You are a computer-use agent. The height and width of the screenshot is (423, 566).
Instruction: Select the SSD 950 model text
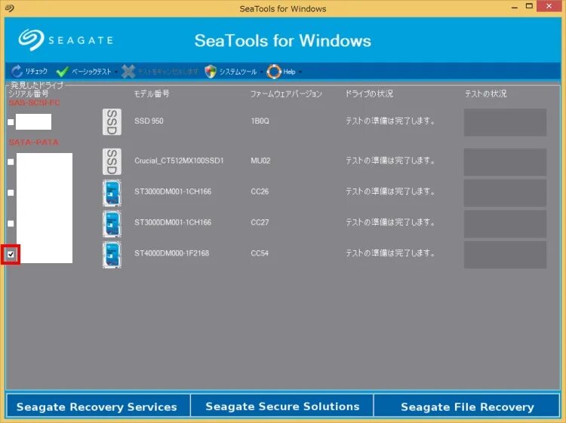tap(149, 121)
